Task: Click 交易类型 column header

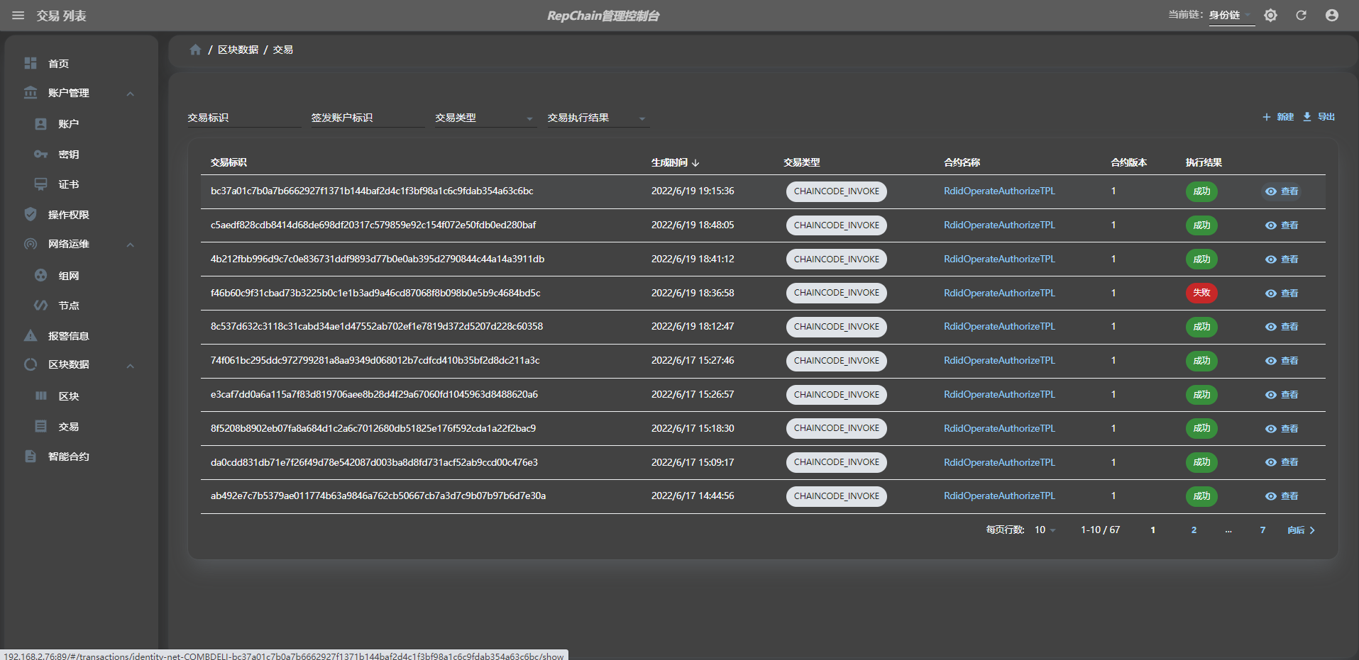Action: (801, 163)
